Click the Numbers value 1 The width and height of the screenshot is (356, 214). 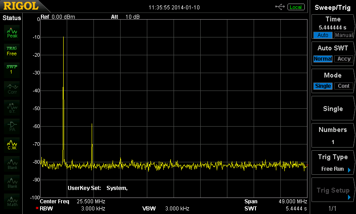tap(333, 142)
